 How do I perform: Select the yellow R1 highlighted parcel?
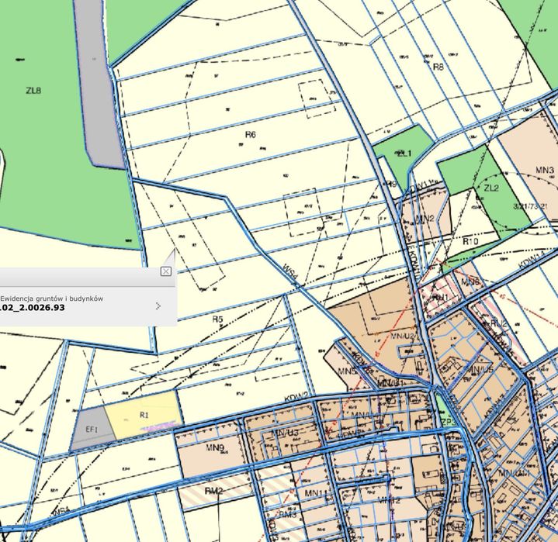[x=144, y=415]
